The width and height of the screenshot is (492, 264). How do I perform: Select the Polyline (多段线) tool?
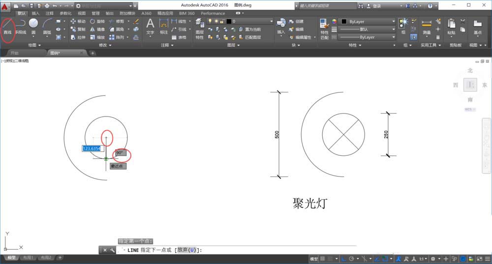tap(20, 26)
